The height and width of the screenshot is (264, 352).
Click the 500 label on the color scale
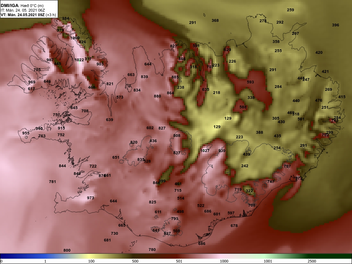[136, 261]
